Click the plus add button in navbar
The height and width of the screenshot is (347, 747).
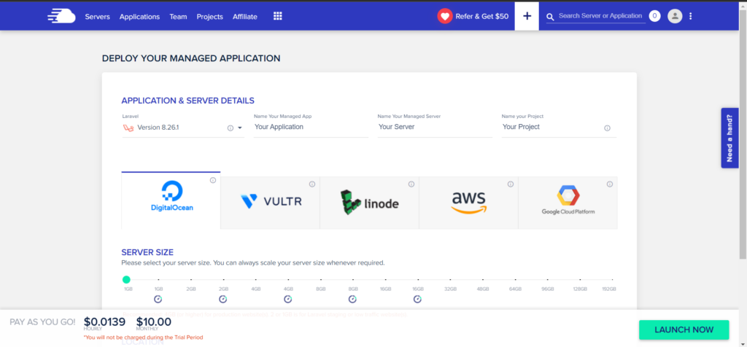pos(527,16)
